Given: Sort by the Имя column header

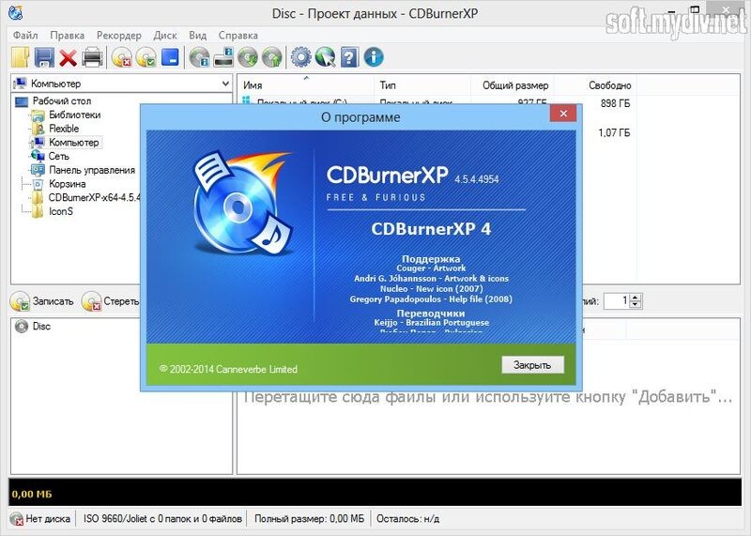Looking at the screenshot, I should [305, 85].
